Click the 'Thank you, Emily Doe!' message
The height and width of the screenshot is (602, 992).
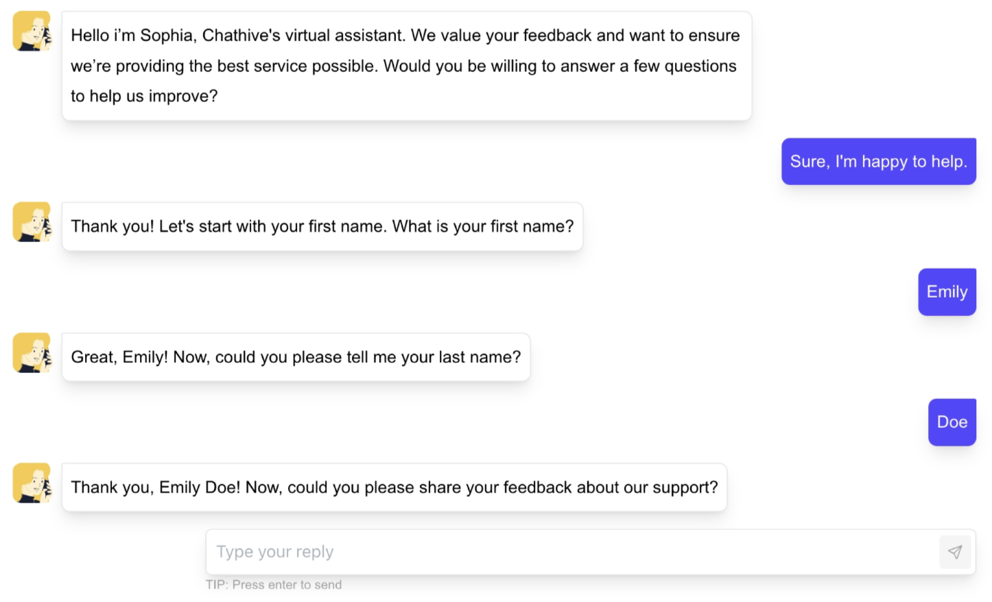pyautogui.click(x=394, y=487)
